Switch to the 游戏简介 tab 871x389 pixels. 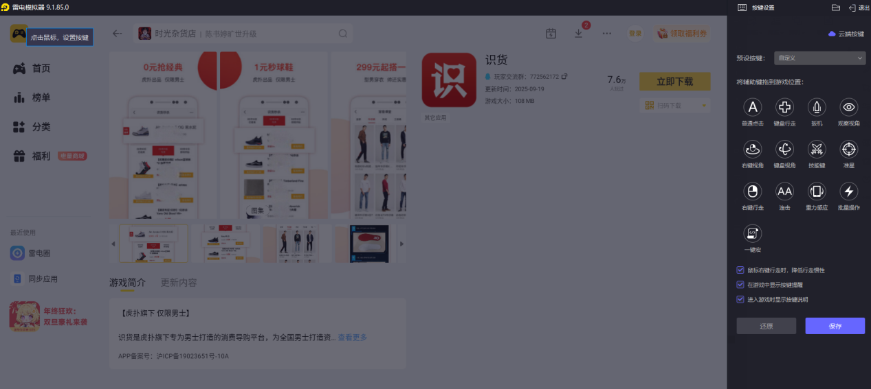click(127, 283)
